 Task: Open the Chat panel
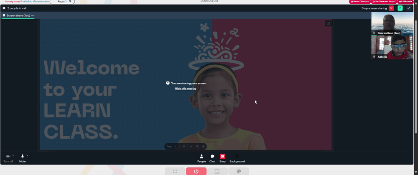tap(212, 158)
